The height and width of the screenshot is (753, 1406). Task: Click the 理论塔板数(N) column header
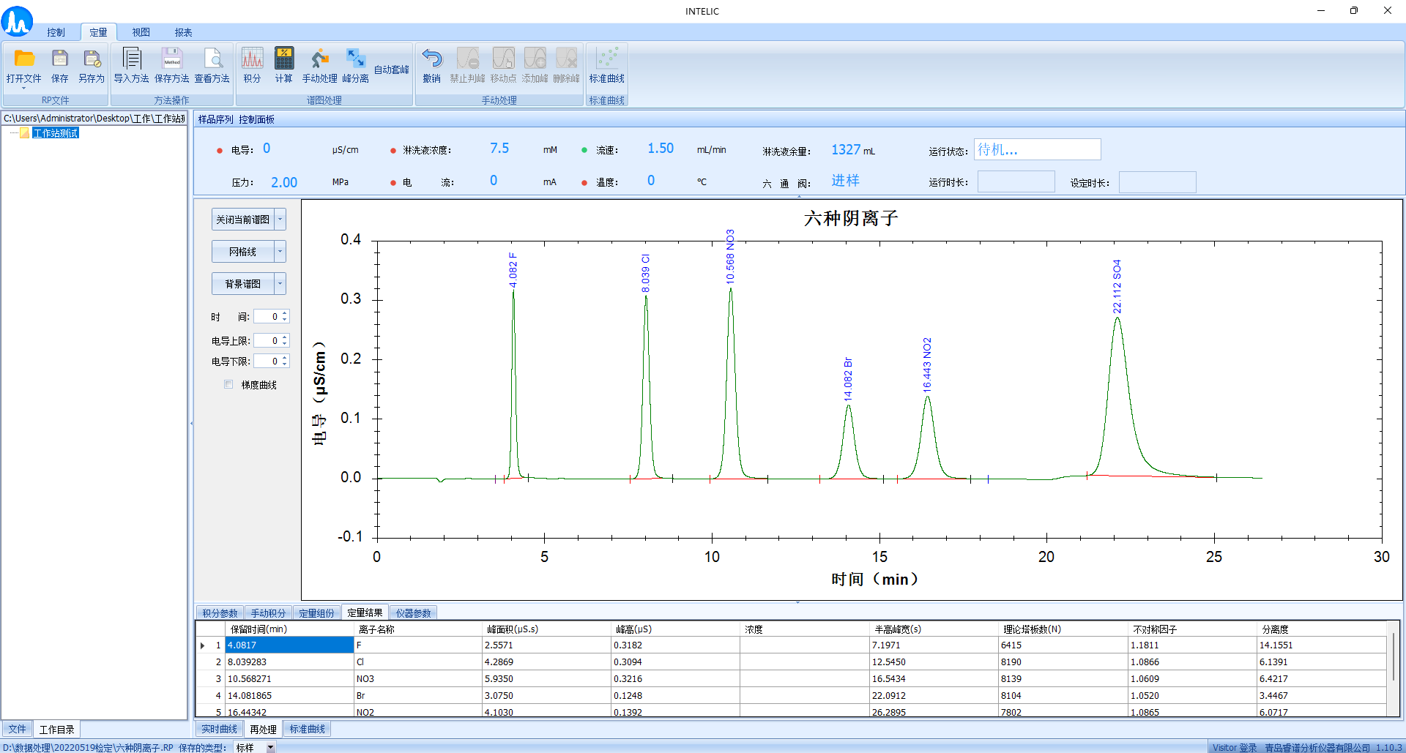pyautogui.click(x=1063, y=629)
